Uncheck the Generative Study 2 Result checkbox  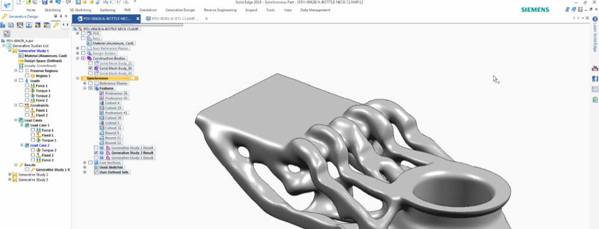coord(96,153)
